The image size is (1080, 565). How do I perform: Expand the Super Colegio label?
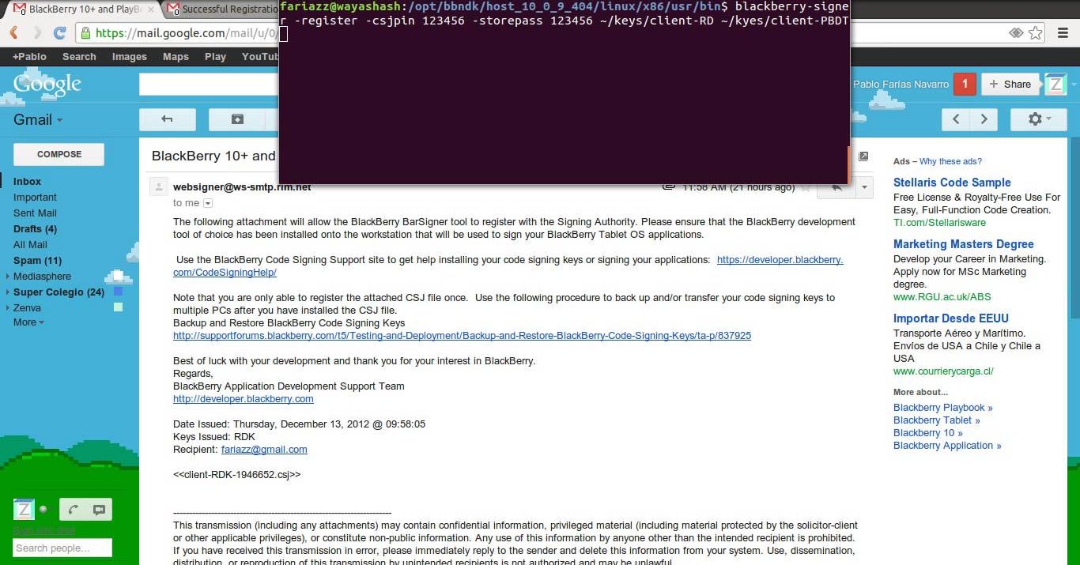(7, 292)
